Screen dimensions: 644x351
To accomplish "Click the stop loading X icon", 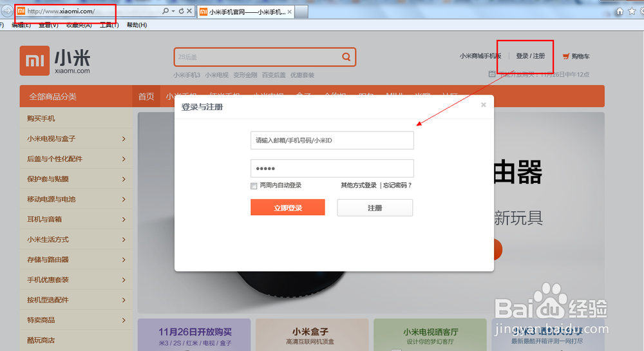I will 189,11.
